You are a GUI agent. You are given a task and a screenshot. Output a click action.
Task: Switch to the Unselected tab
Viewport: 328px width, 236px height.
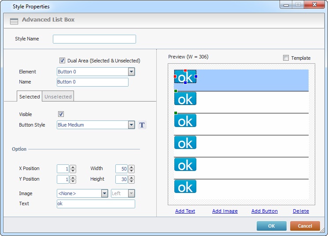(x=58, y=97)
